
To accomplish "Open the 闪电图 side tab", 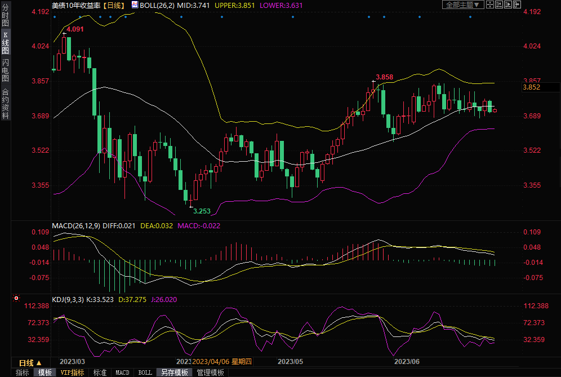I will (5, 70).
